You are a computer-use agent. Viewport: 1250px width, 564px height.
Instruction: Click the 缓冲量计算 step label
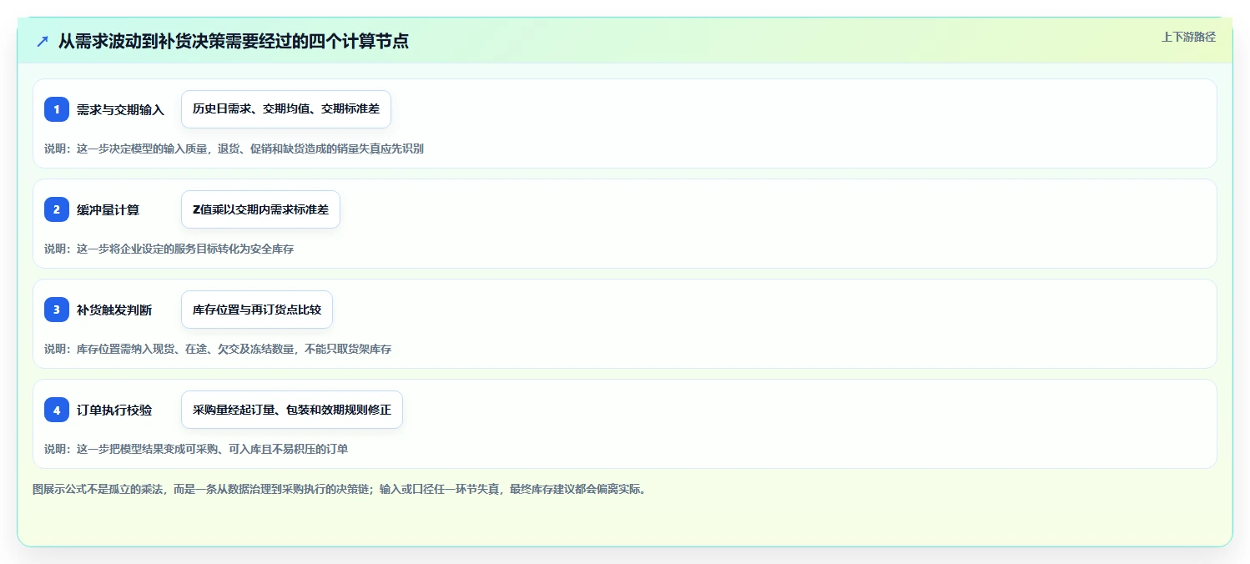[x=108, y=209]
